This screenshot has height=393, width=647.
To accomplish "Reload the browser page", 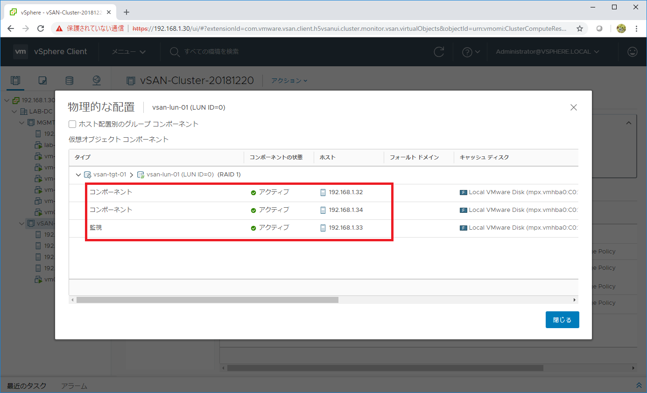I will click(41, 28).
